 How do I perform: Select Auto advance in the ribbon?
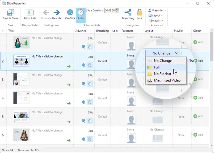[x=81, y=15]
